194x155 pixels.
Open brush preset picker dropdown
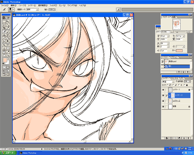[13, 10]
